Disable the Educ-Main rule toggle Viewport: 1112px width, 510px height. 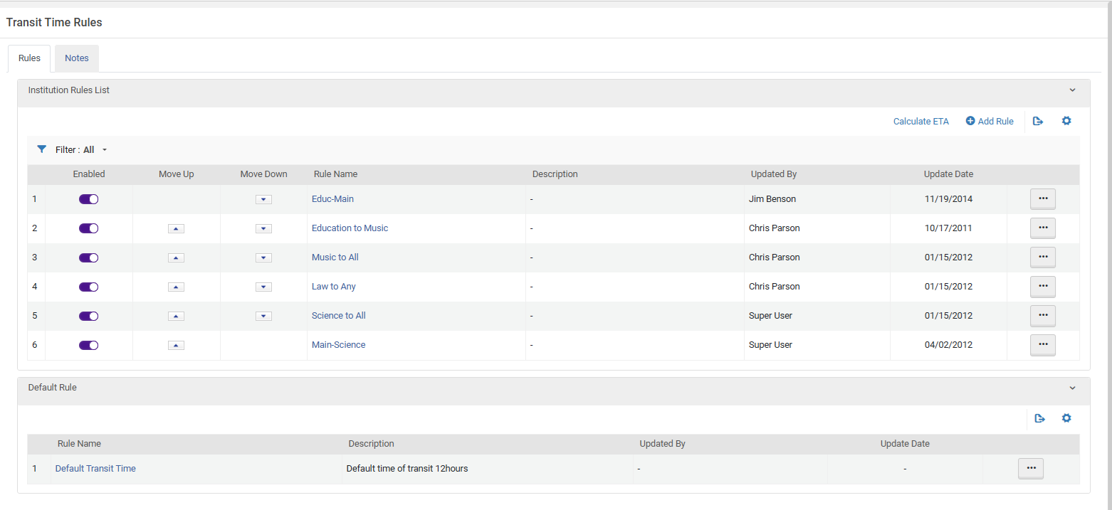pyautogui.click(x=88, y=199)
